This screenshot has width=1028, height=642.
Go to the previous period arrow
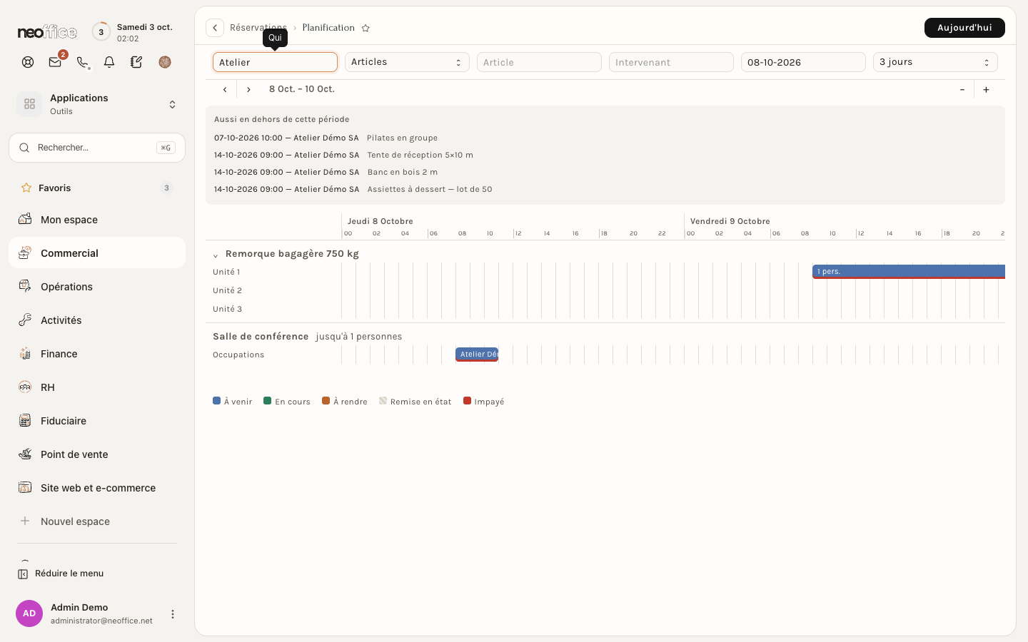(225, 89)
